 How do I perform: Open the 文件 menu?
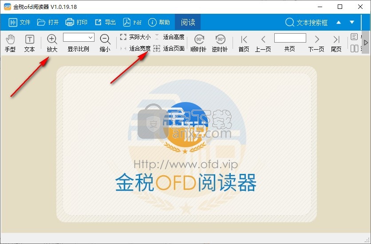point(20,22)
